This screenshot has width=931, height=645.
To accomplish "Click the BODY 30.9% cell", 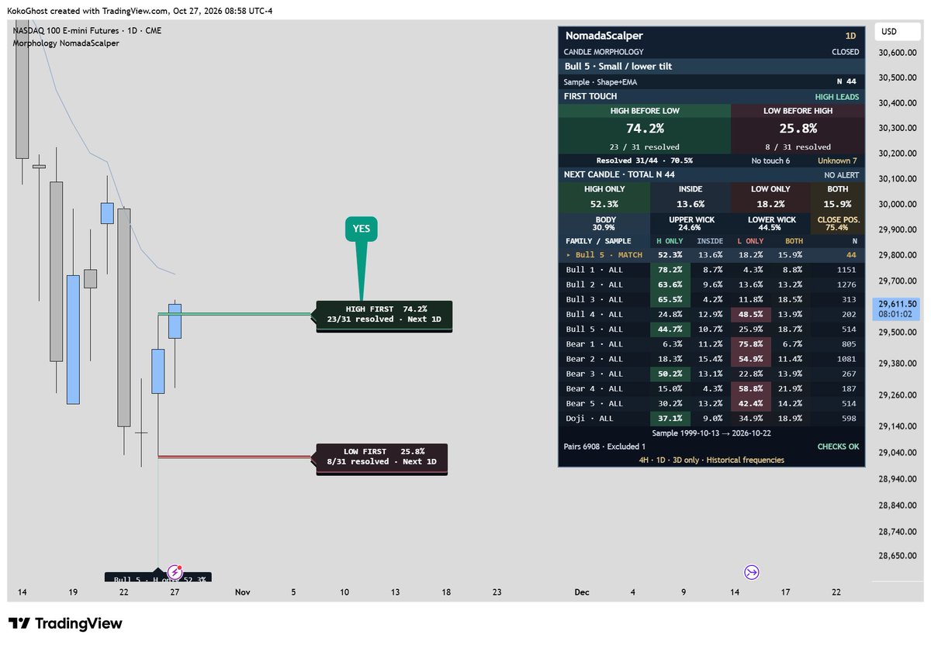I will tap(604, 224).
